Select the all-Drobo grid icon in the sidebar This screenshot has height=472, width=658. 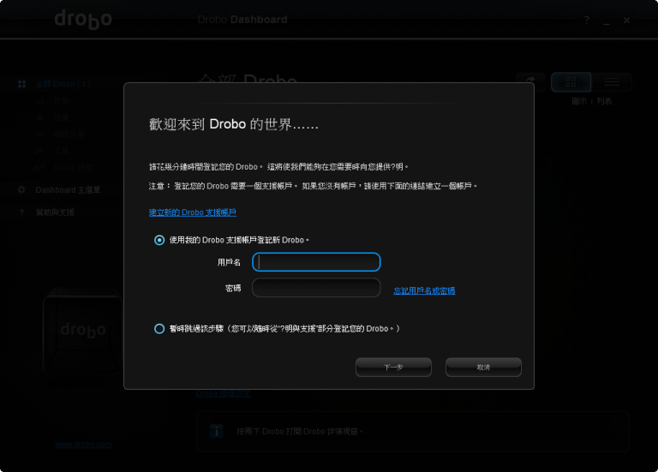pyautogui.click(x=21, y=84)
